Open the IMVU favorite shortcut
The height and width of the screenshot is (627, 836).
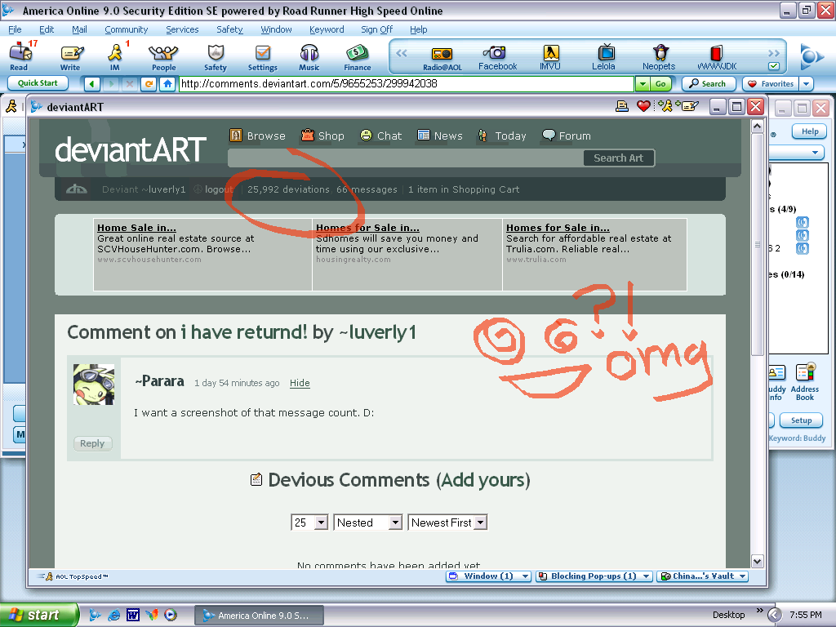[550, 58]
